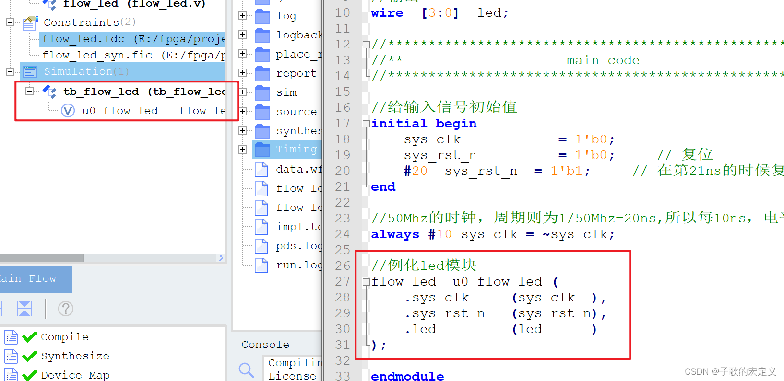Viewport: 784px width, 381px height.
Task: Click the Synthesize report document icon
Action: (x=11, y=357)
